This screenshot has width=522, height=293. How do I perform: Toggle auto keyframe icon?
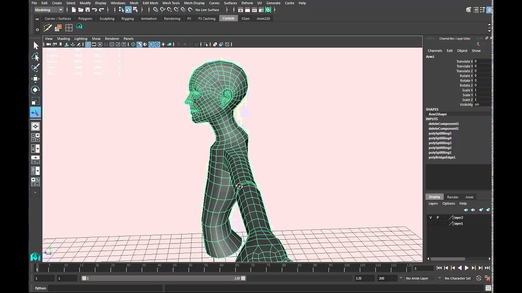[479, 278]
